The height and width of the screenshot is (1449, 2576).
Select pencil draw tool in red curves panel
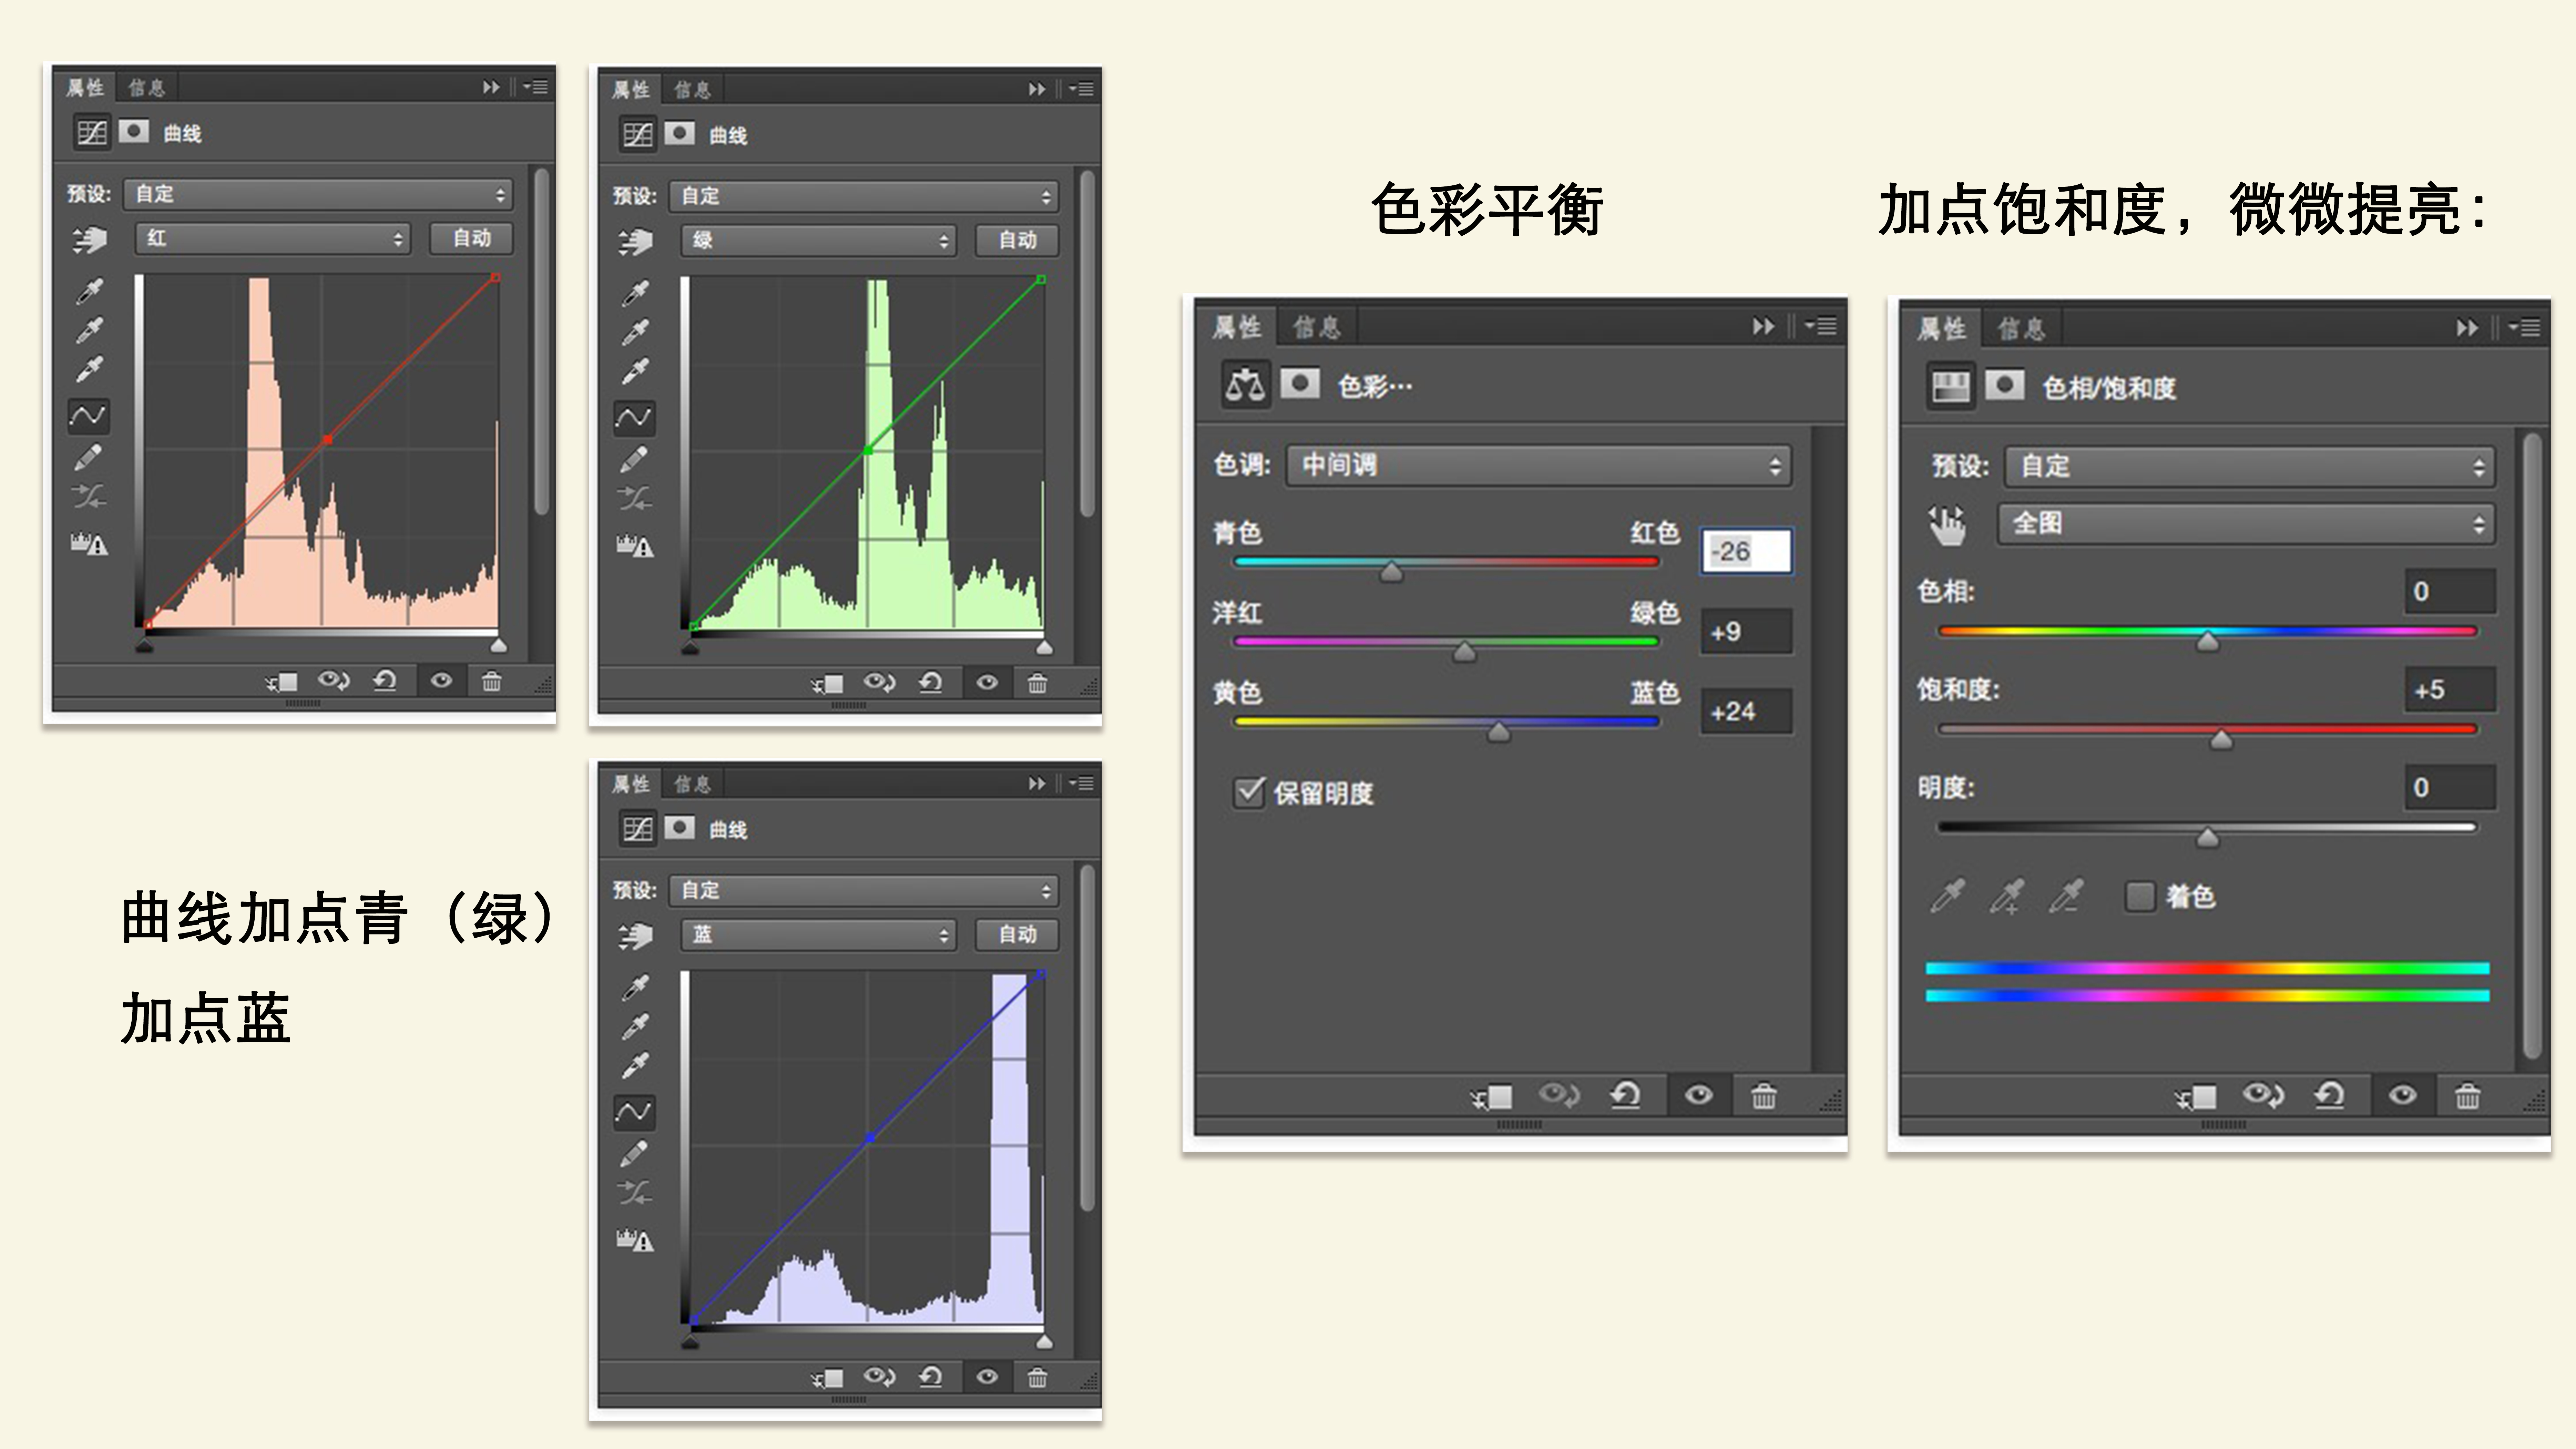(88, 457)
